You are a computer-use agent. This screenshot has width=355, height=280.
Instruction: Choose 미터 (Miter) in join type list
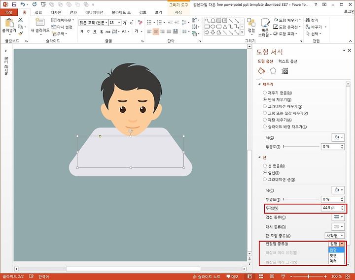click(336, 261)
